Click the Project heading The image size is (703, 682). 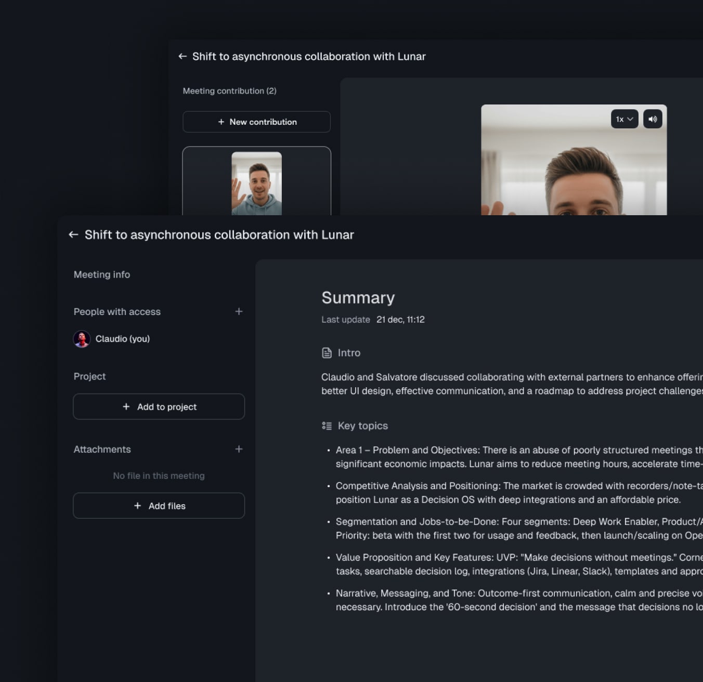point(89,376)
